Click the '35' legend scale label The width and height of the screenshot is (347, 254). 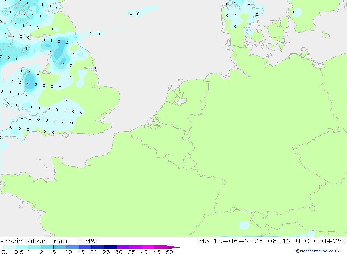pyautogui.click(x=132, y=252)
